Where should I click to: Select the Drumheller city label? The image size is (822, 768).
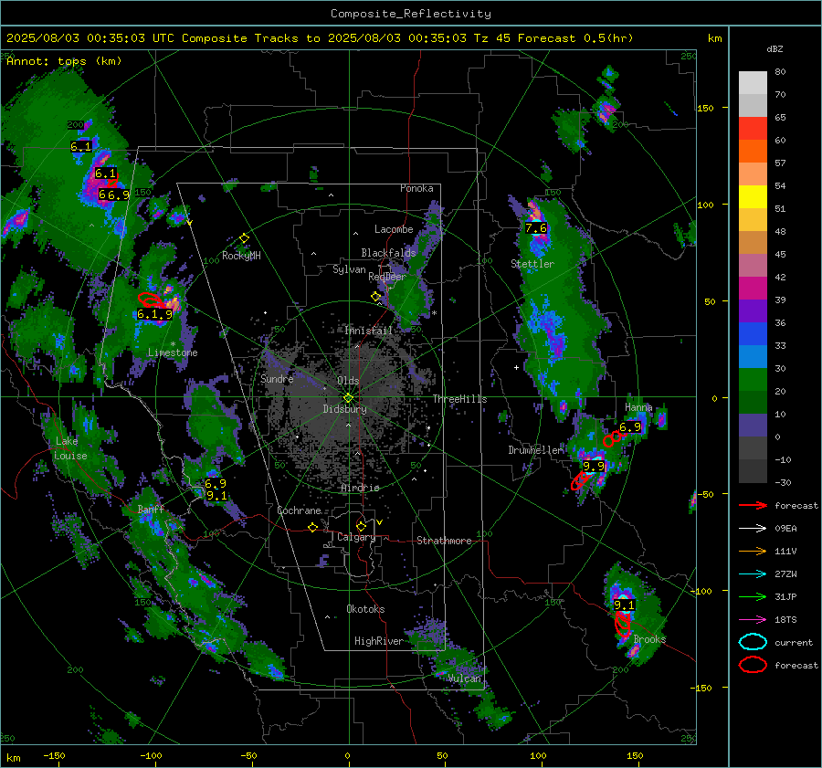pyautogui.click(x=536, y=450)
